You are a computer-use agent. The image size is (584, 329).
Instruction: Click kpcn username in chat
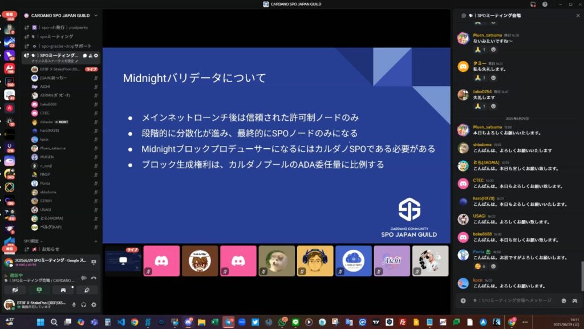(x=477, y=280)
